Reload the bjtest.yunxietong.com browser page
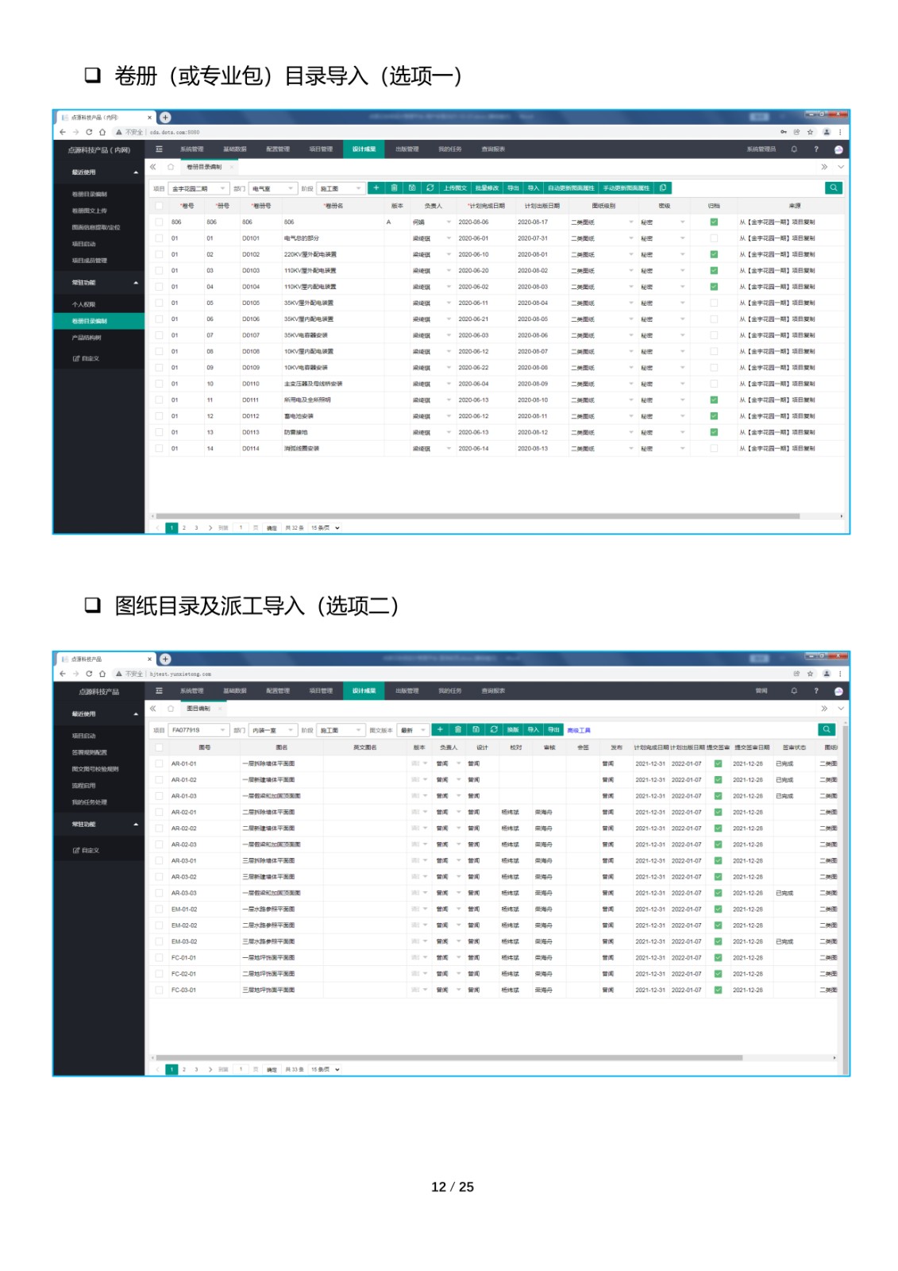The image size is (898, 1271). coord(89,674)
